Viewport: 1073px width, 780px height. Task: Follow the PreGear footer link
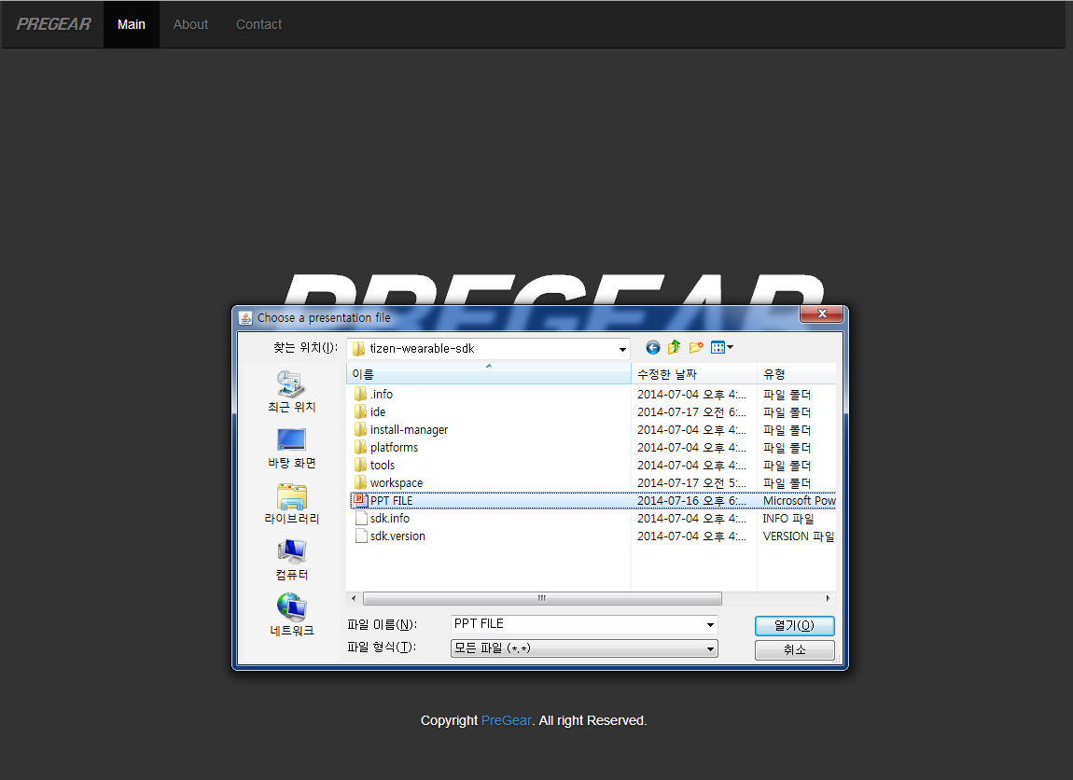[x=507, y=720]
